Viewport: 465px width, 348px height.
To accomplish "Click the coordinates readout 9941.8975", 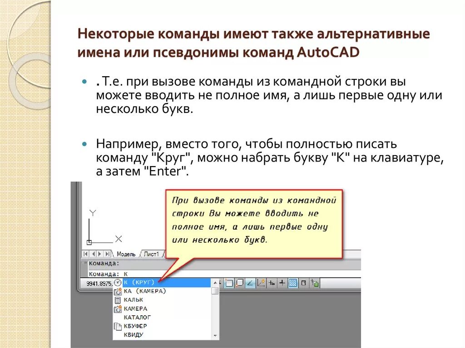I will click(99, 284).
